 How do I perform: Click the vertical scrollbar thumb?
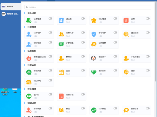[x=156, y=42]
